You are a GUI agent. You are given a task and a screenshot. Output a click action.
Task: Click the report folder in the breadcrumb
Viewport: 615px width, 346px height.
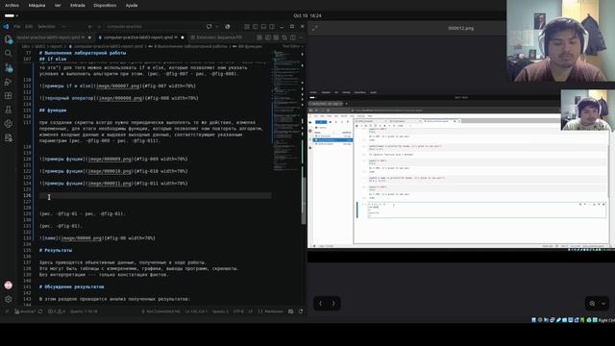pyautogui.click(x=56, y=46)
